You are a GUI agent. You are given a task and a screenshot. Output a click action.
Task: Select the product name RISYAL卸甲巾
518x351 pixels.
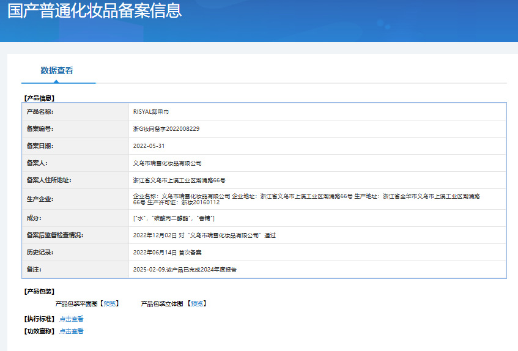(x=151, y=112)
